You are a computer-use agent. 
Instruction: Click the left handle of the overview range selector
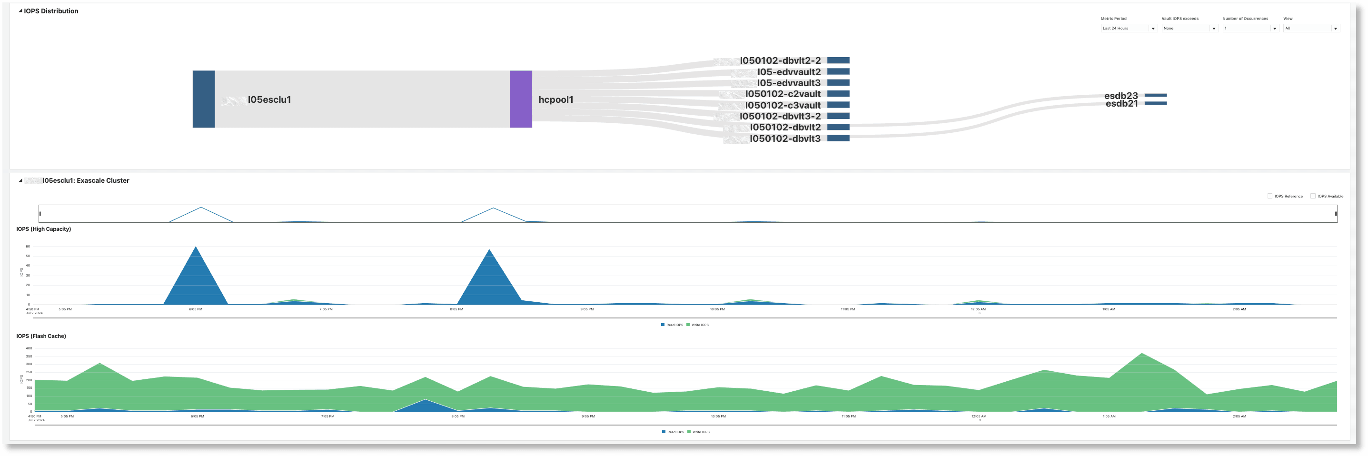coord(40,213)
